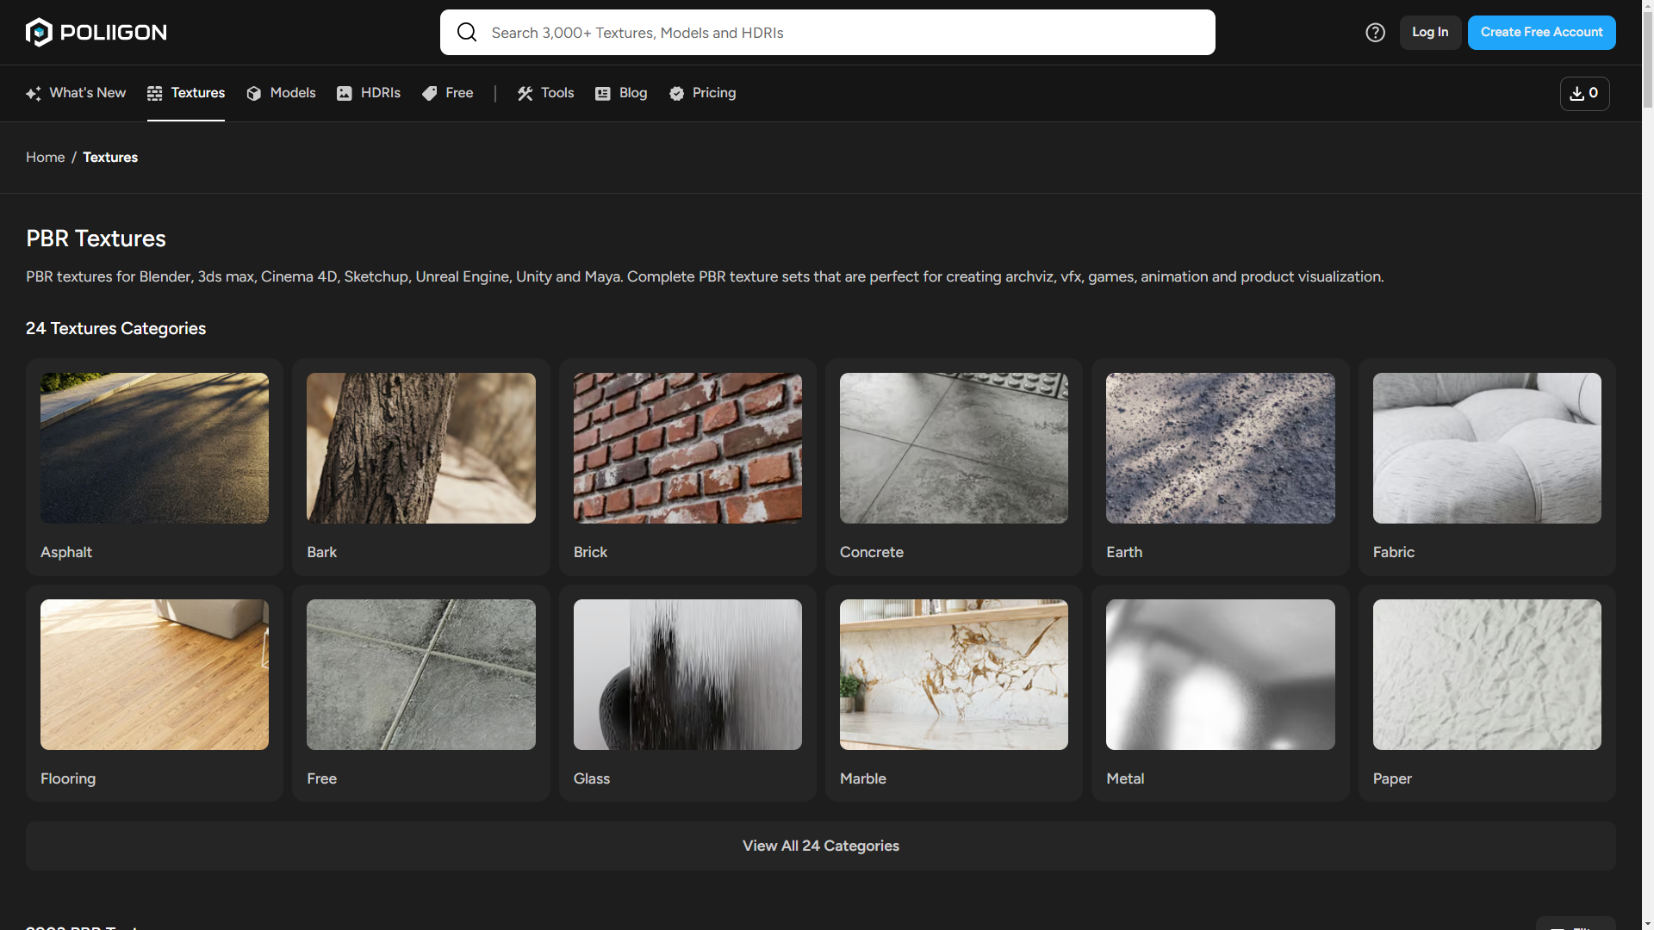Open the Flooring category thumbnail
The image size is (1654, 930).
pyautogui.click(x=154, y=674)
